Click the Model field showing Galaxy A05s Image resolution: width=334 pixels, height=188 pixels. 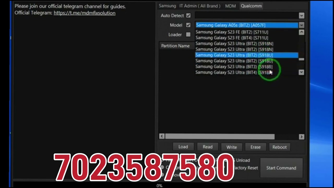[247, 25]
